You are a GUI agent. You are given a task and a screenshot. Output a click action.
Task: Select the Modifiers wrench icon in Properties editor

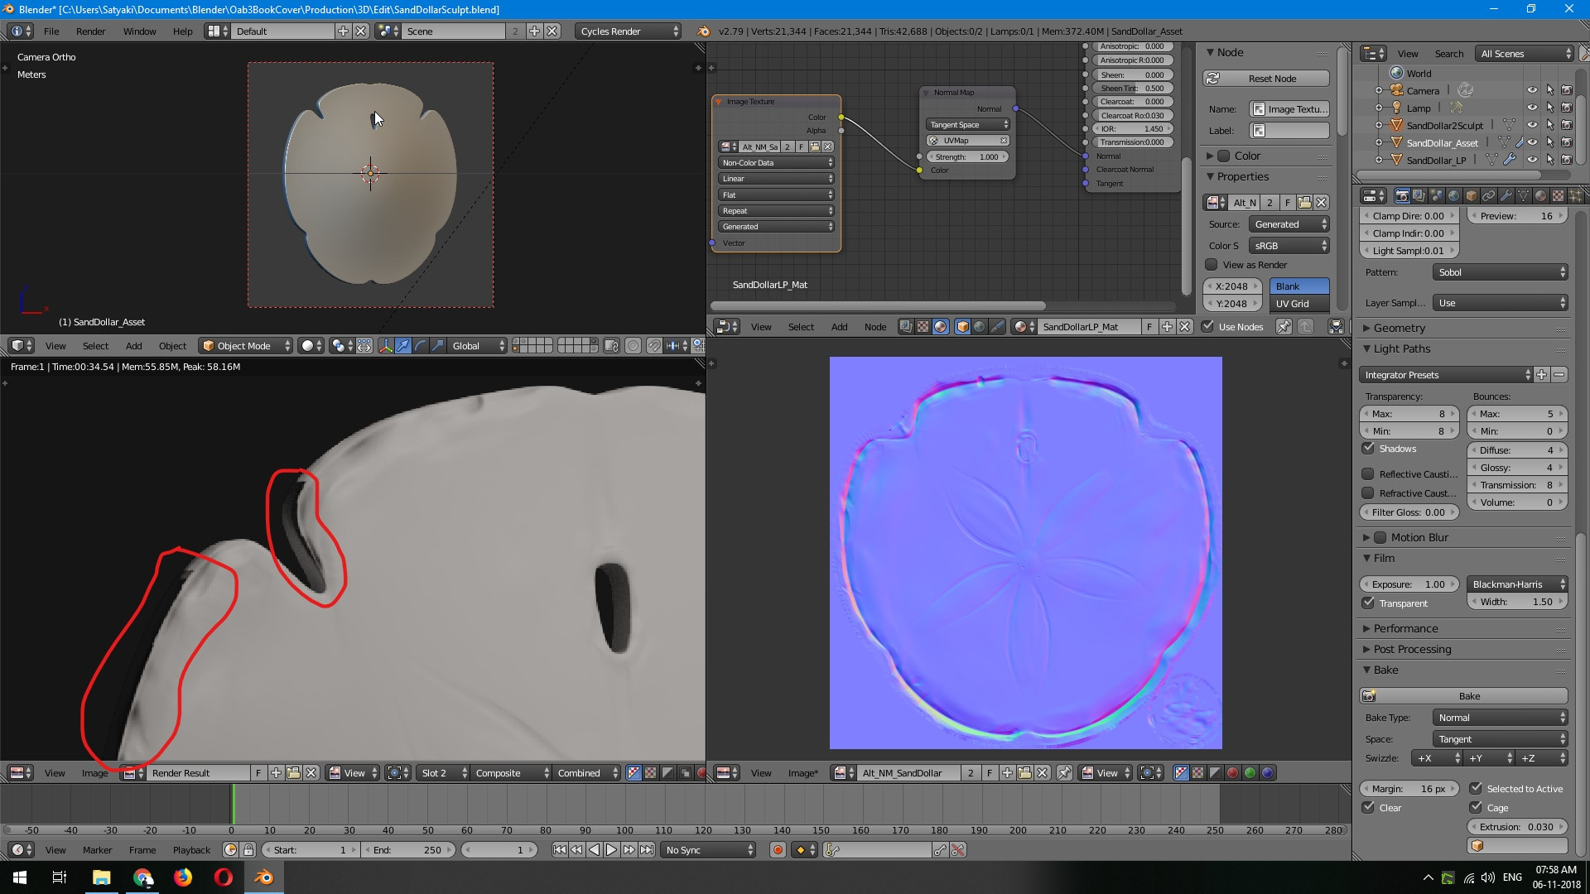[1506, 196]
